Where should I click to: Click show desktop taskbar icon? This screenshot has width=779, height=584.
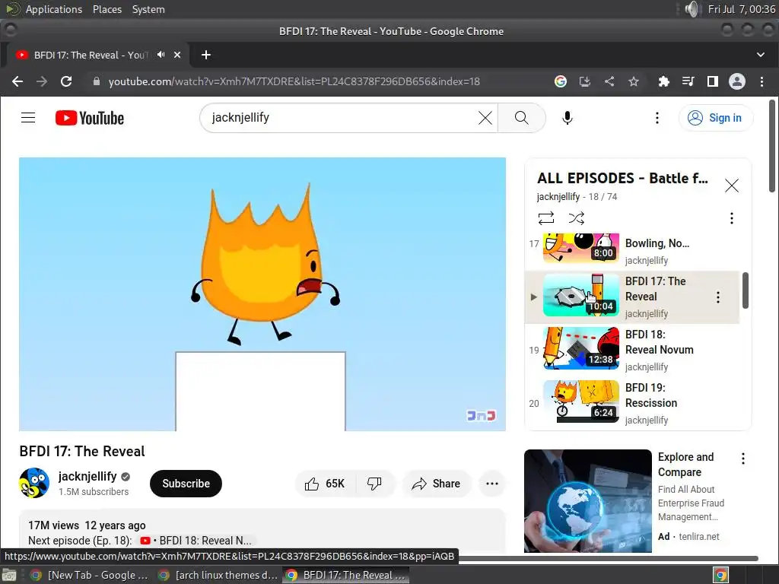pos(9,575)
